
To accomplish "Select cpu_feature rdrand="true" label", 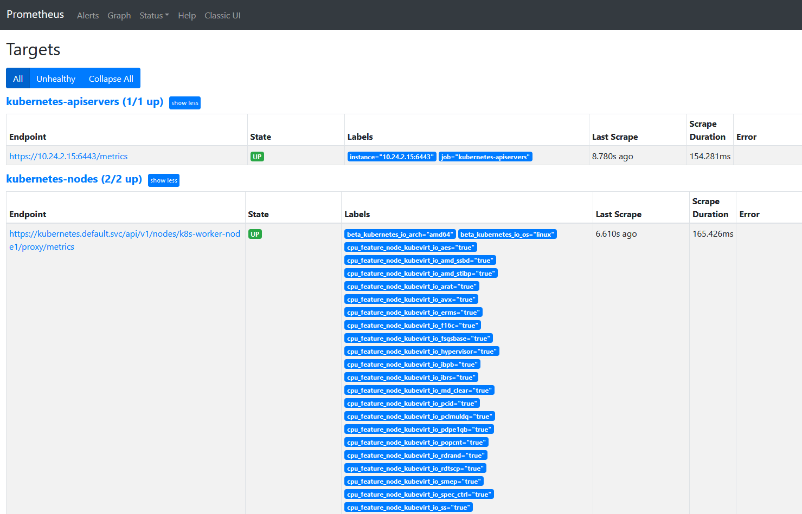I will tap(416, 455).
